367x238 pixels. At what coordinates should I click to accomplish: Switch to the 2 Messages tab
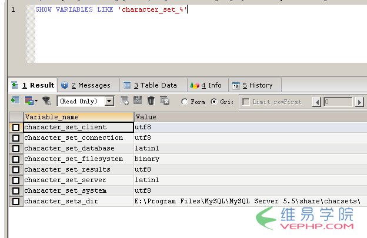point(88,85)
